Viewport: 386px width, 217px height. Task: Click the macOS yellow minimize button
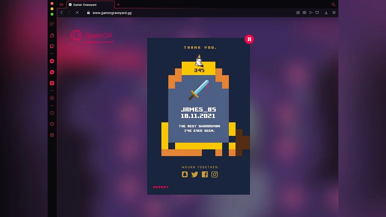pyautogui.click(x=52, y=9)
